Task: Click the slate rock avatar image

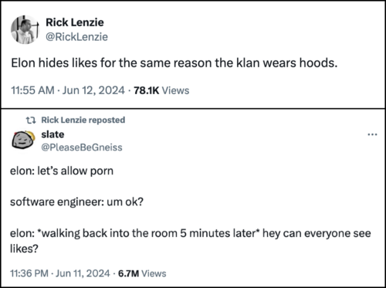Action: [x=23, y=140]
